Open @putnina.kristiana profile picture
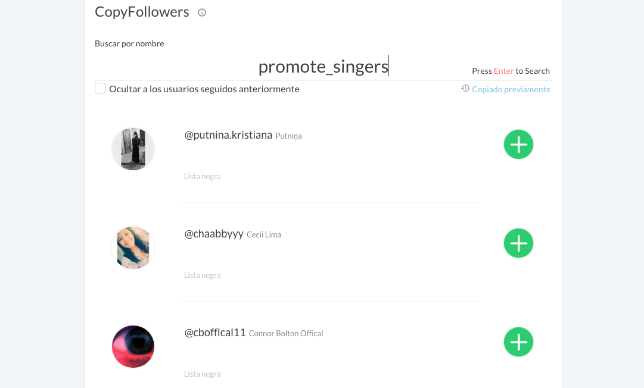Screen dimensions: 644x388 pos(133,149)
